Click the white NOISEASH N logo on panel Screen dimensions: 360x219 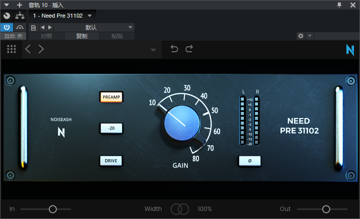click(61, 132)
